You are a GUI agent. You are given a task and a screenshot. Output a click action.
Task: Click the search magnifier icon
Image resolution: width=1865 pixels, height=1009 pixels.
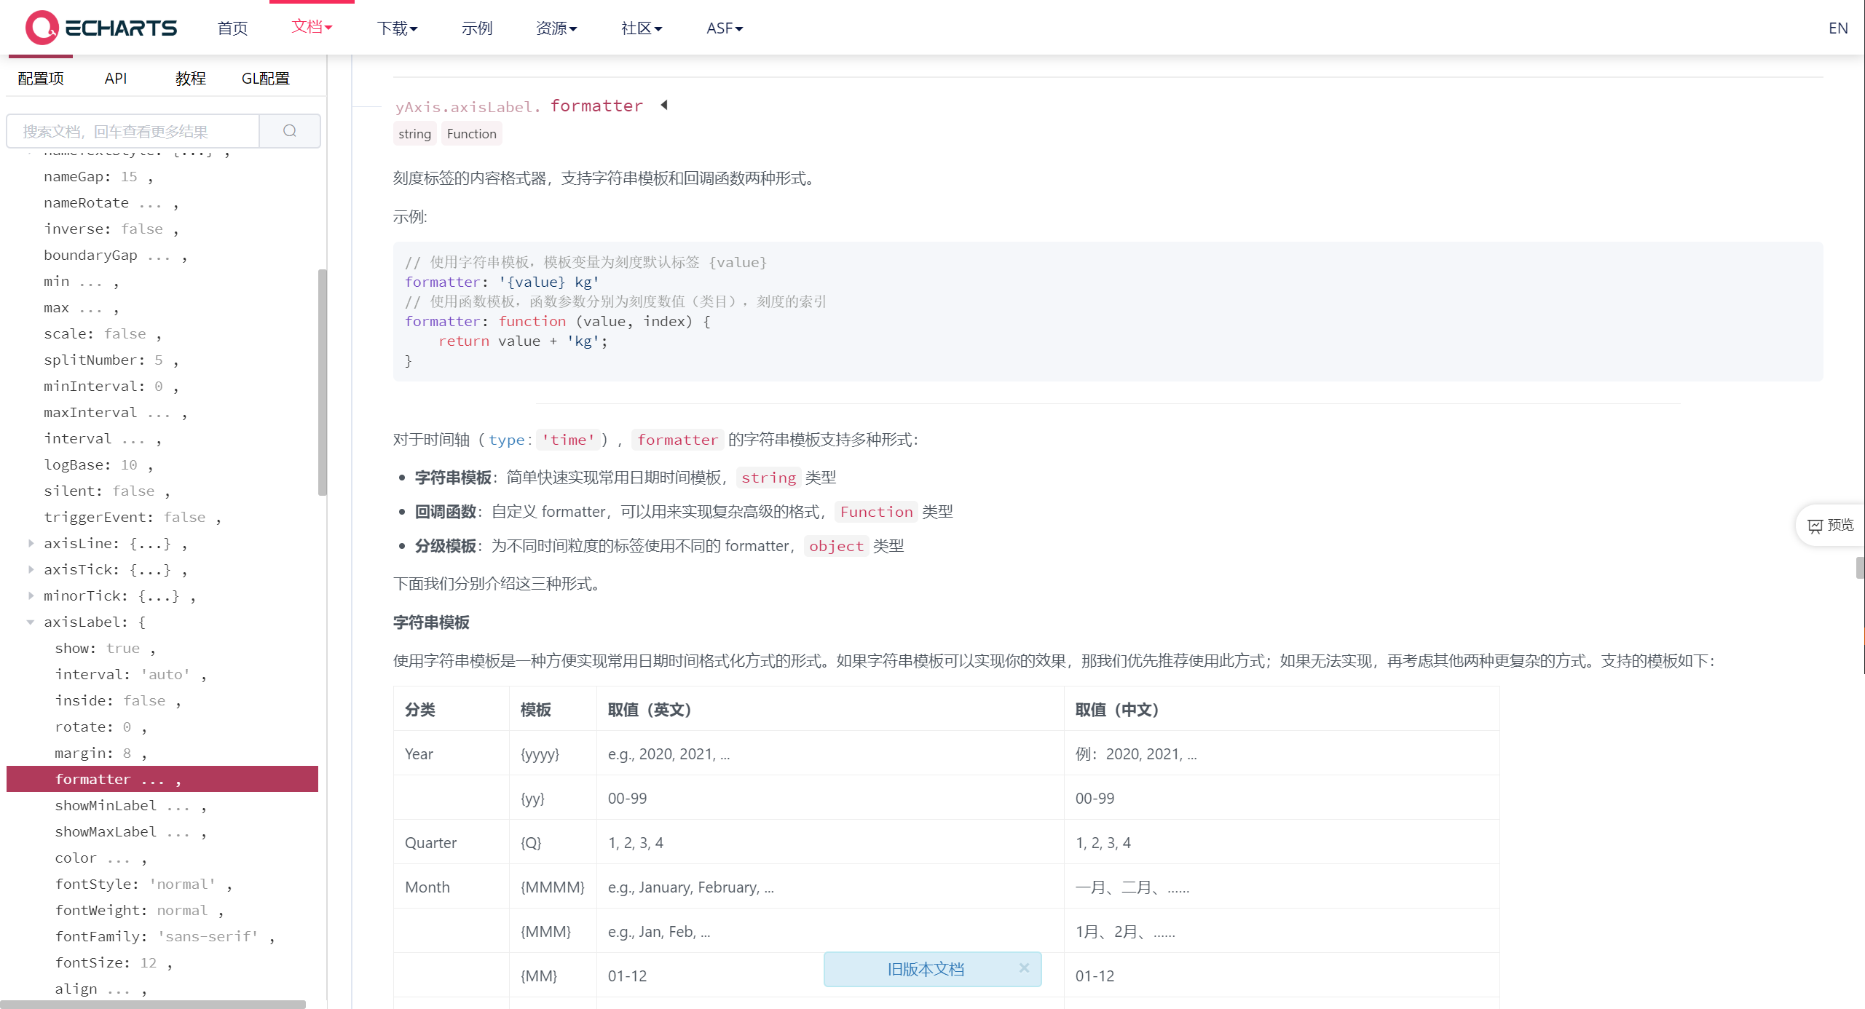pos(289,131)
